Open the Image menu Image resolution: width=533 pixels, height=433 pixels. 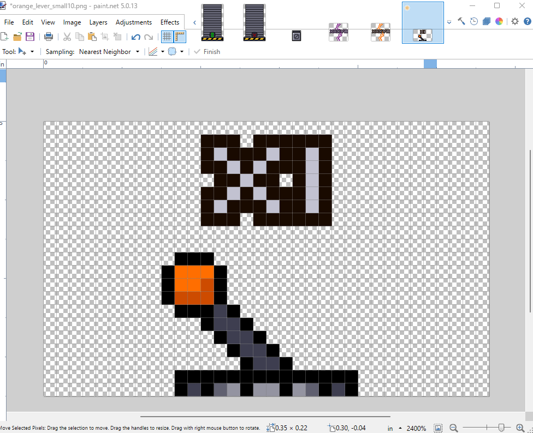(x=72, y=22)
